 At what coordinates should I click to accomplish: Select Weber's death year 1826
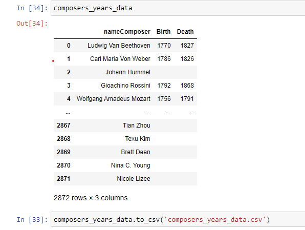[187, 59]
